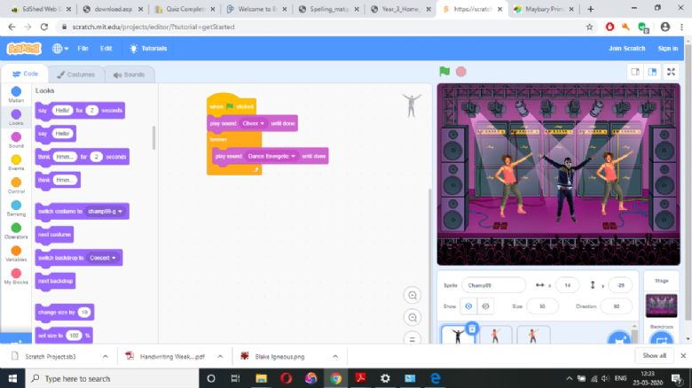Click Choose a Sprite cat button
Image resolution: width=692 pixels, height=388 pixels.
(618, 338)
